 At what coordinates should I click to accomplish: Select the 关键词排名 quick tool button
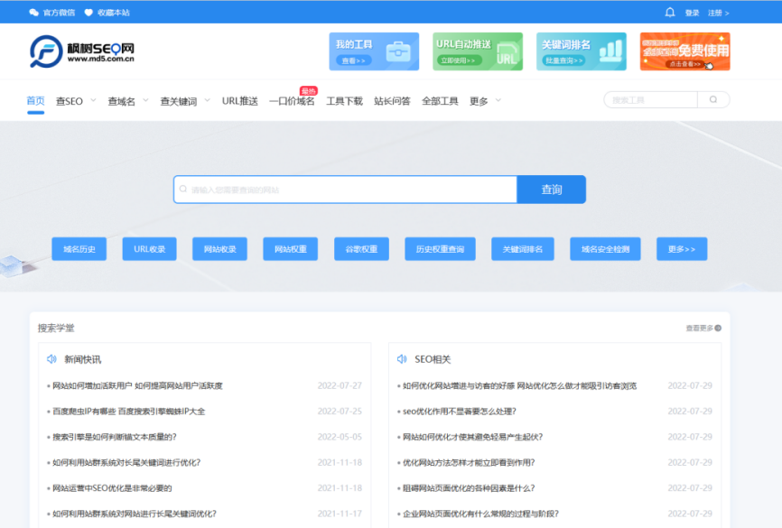(523, 249)
